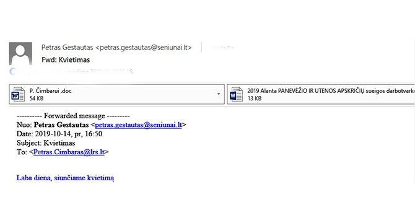415x223 pixels.
Task: Click the petras.gestautas@seniunai.lt link in forwarded message
Action: [138, 125]
